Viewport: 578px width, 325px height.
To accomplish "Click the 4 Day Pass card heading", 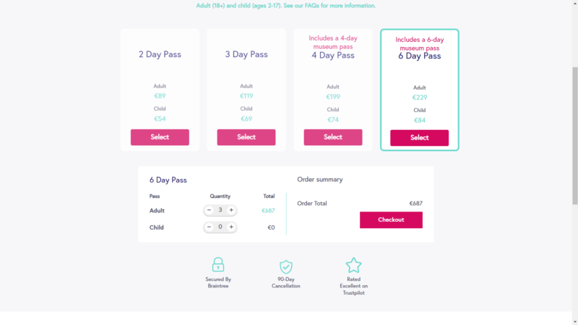I will 333,56.
